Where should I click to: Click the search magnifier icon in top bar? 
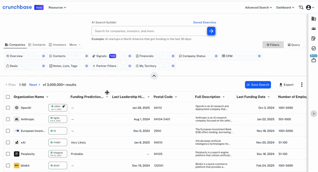coord(301,8)
